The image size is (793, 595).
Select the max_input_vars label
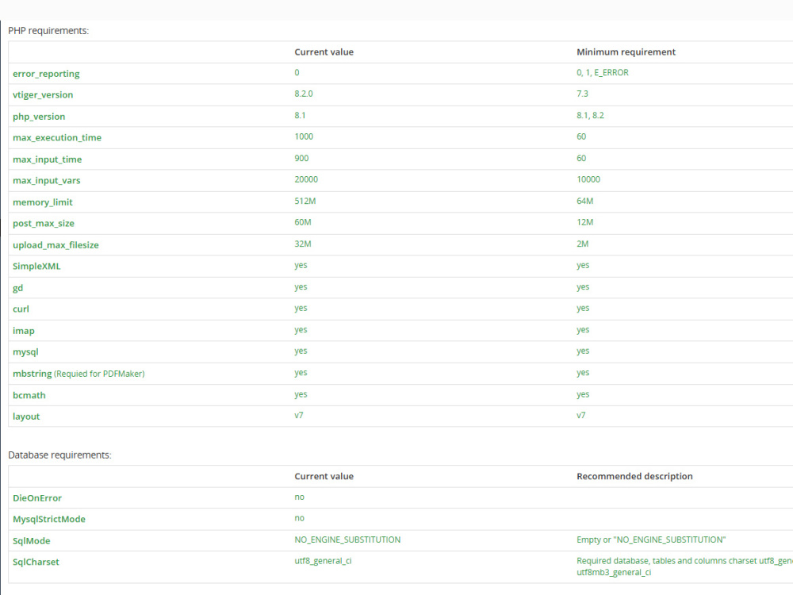(x=47, y=181)
